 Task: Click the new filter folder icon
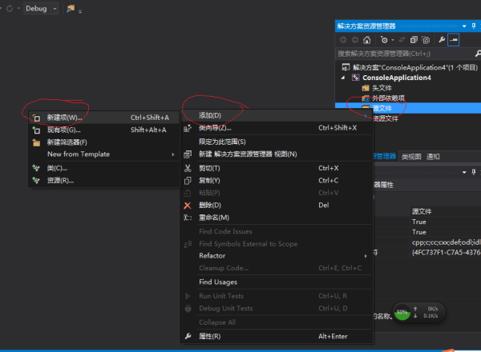click(36, 142)
